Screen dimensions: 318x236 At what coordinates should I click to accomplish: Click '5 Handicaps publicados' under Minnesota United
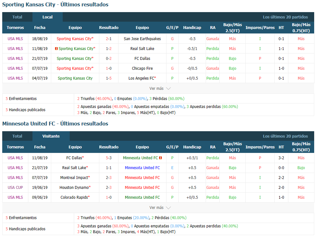(25, 229)
